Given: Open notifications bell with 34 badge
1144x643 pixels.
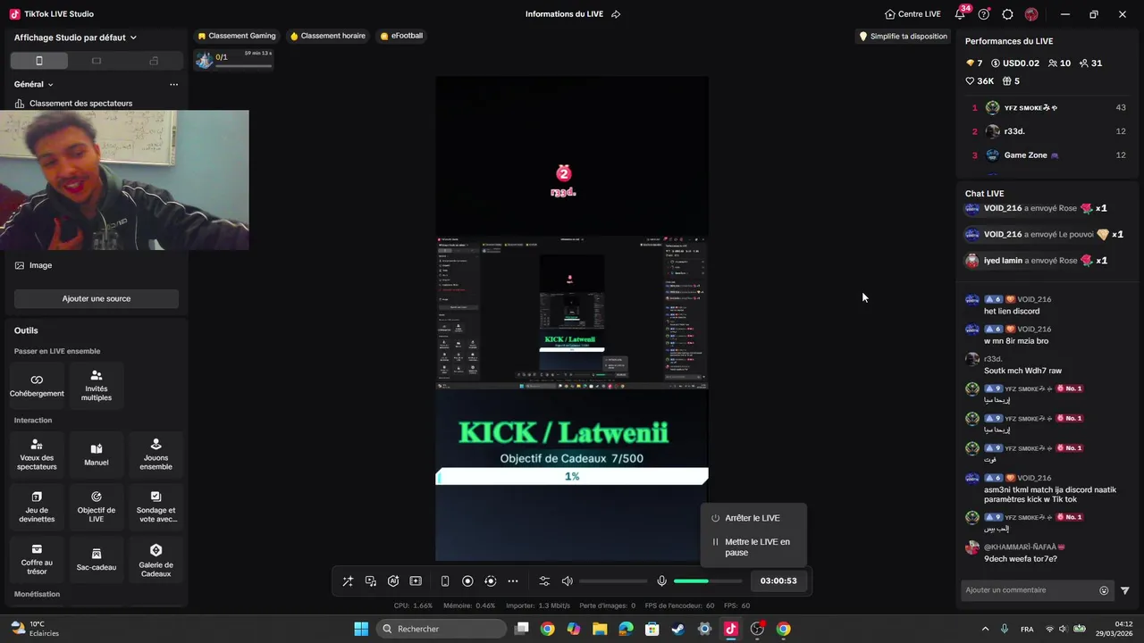Looking at the screenshot, I should point(961,13).
